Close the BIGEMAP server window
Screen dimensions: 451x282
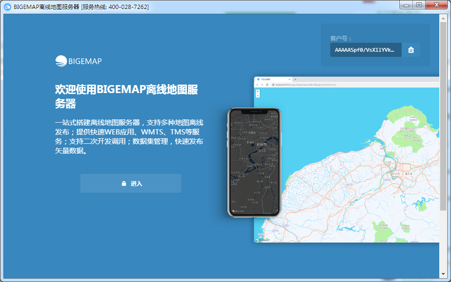436,5
